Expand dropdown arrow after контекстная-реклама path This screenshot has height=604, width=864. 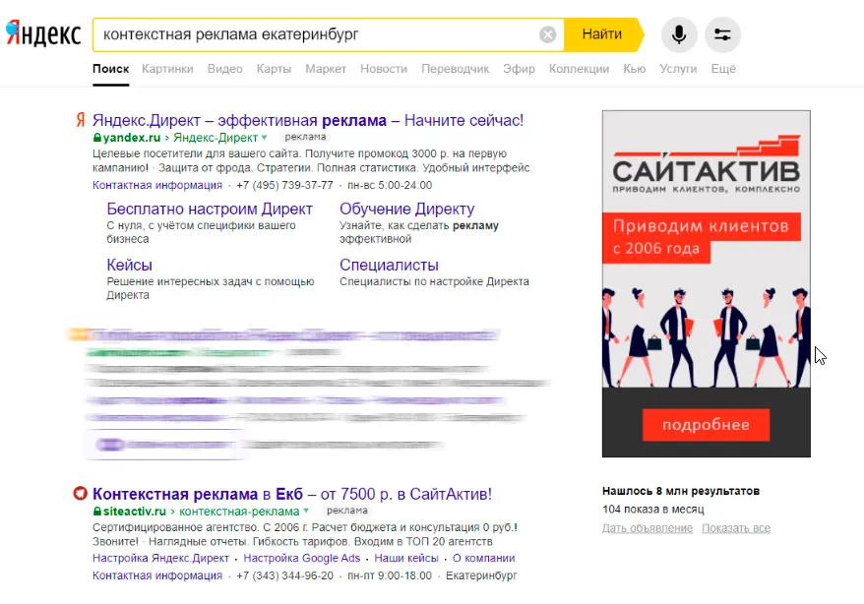[306, 511]
